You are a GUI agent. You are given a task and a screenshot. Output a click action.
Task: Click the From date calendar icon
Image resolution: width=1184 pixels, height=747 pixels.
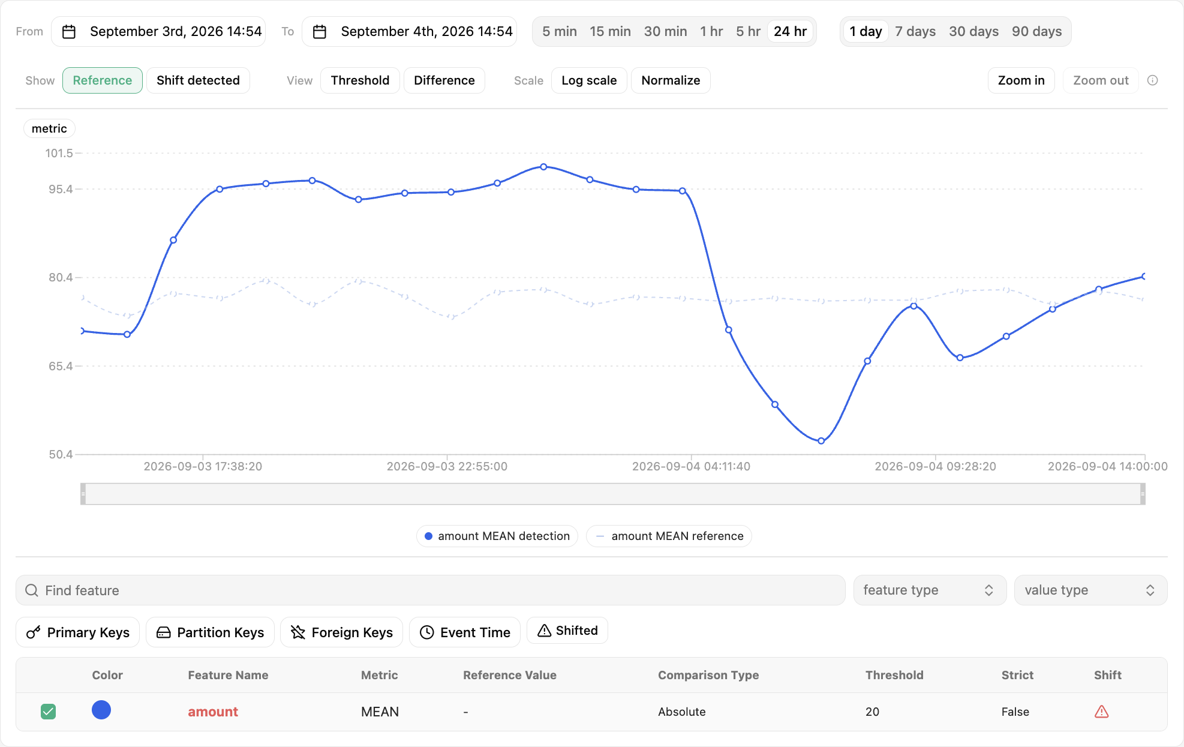click(x=69, y=32)
